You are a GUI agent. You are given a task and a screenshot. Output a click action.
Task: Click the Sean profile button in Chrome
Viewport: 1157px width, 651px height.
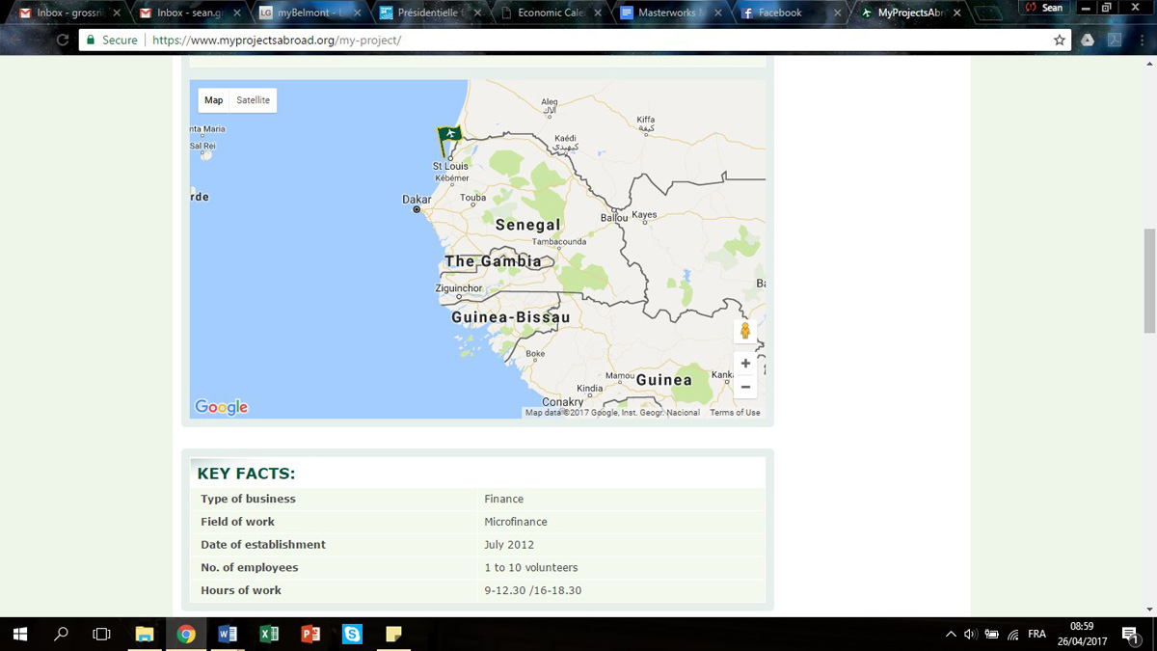[1044, 8]
